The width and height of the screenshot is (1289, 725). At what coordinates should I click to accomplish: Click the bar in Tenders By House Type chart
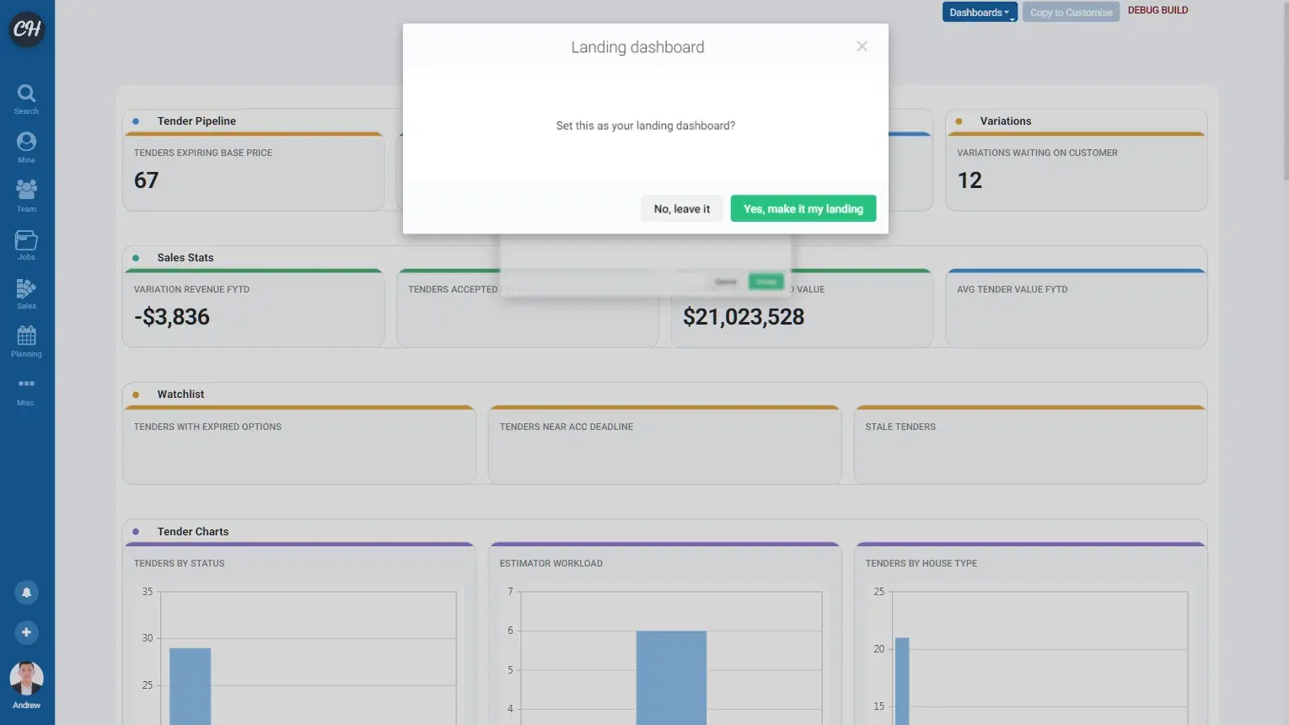[x=902, y=681]
